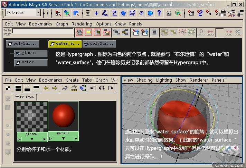246x168 pixels.
Task: Enable Snap to curves magnet icon
Action: click(x=200, y=13)
